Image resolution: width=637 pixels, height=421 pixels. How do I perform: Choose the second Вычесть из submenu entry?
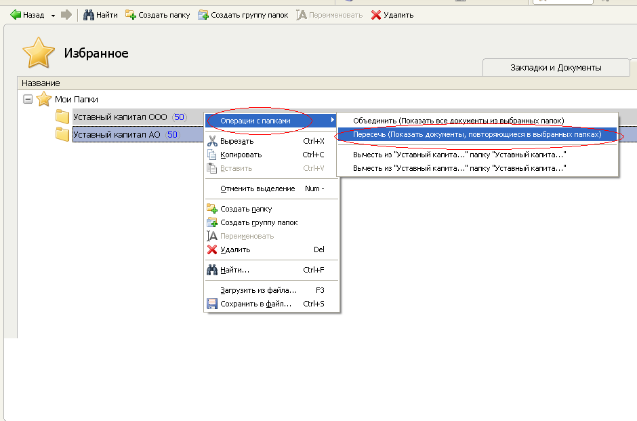point(477,168)
